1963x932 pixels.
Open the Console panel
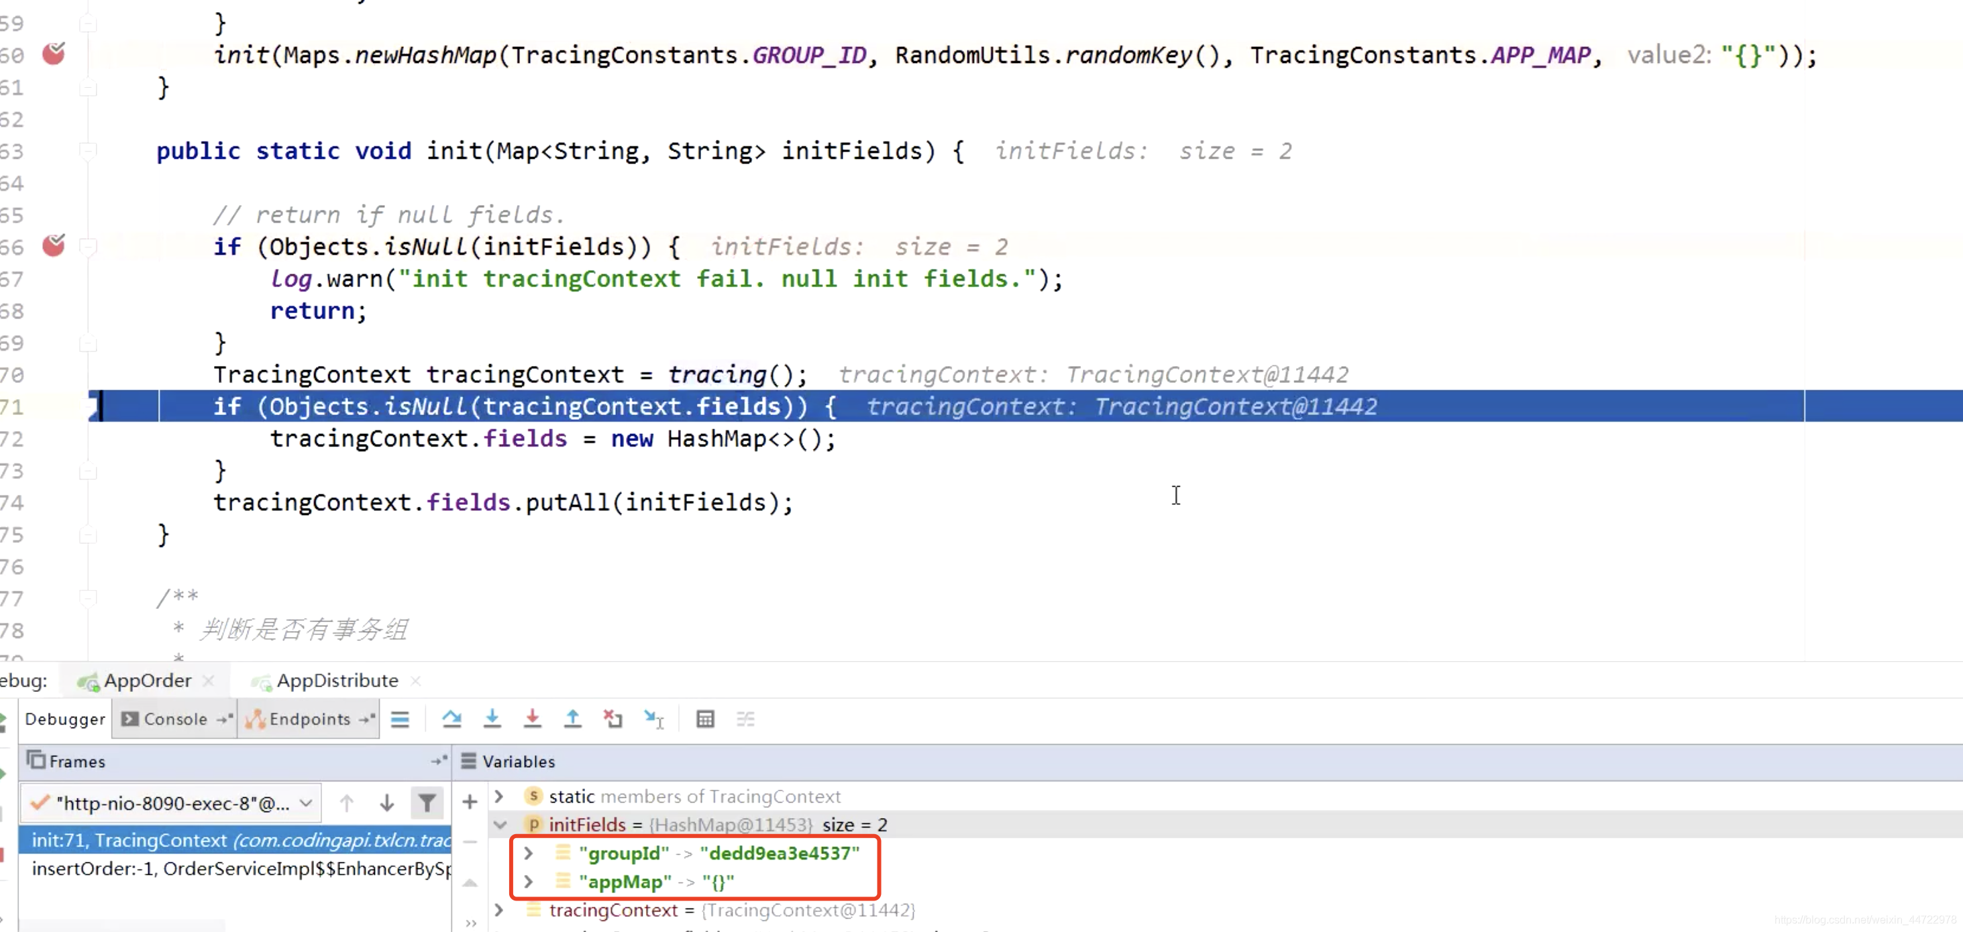pos(175,718)
